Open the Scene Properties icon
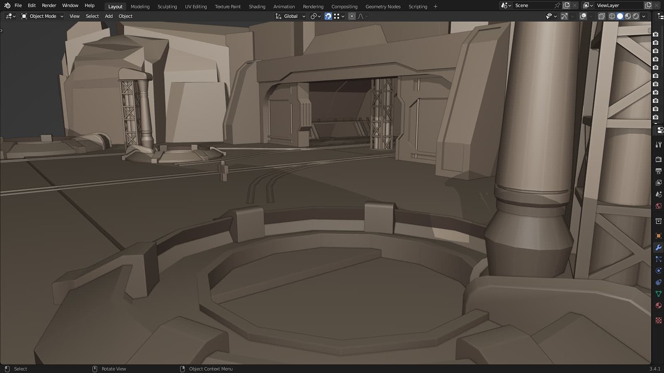Viewport: 664px width, 373px height. [x=658, y=194]
